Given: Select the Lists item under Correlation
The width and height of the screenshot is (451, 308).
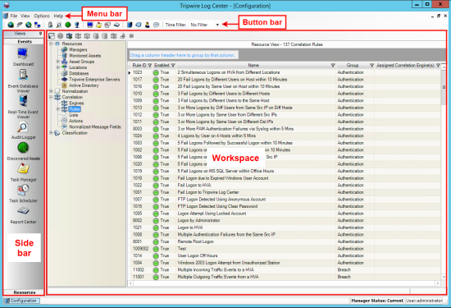Looking at the screenshot, I should click(x=73, y=115).
